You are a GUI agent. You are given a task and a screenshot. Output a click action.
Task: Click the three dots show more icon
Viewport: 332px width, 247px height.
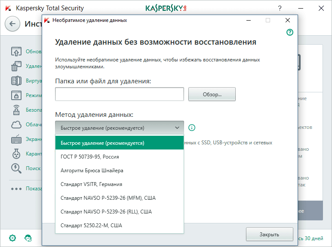(16, 189)
